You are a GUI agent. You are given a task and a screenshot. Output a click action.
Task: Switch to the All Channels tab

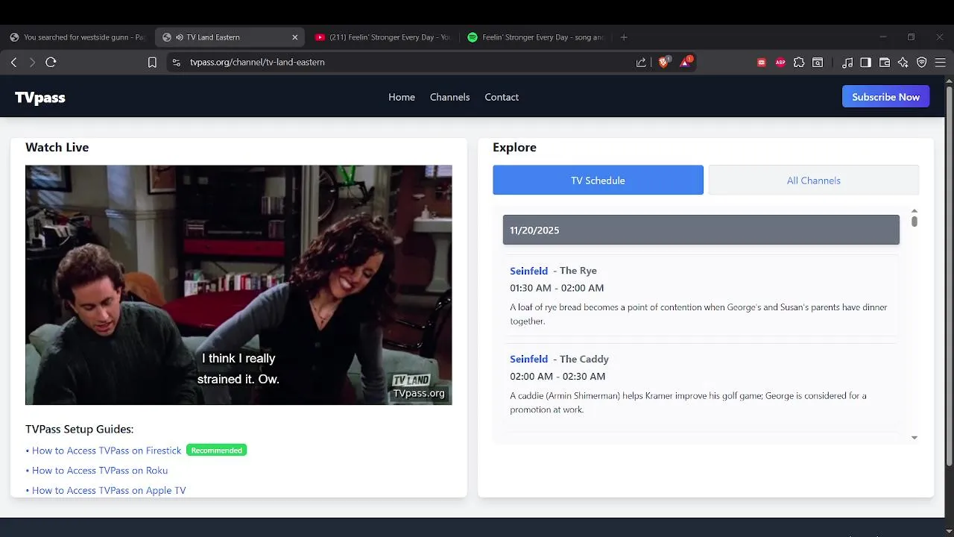[x=813, y=180]
